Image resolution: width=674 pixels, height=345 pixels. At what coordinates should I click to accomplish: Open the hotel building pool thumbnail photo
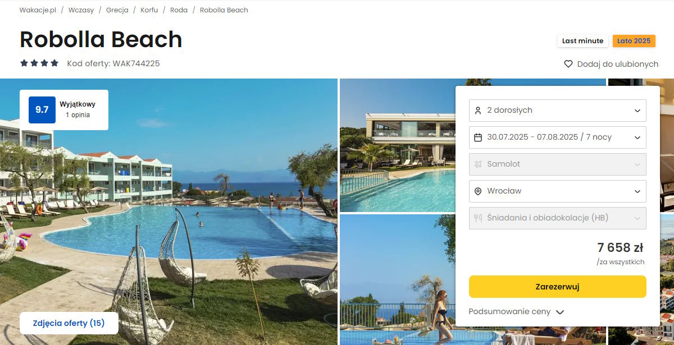pyautogui.click(x=398, y=145)
